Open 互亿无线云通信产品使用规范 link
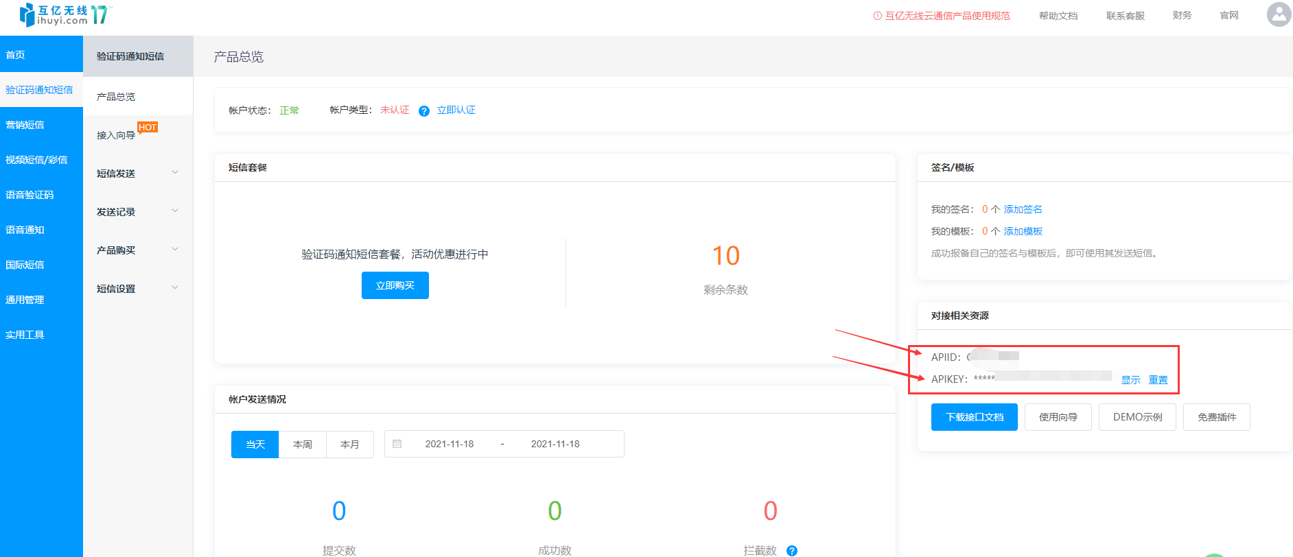1293x557 pixels. click(948, 16)
